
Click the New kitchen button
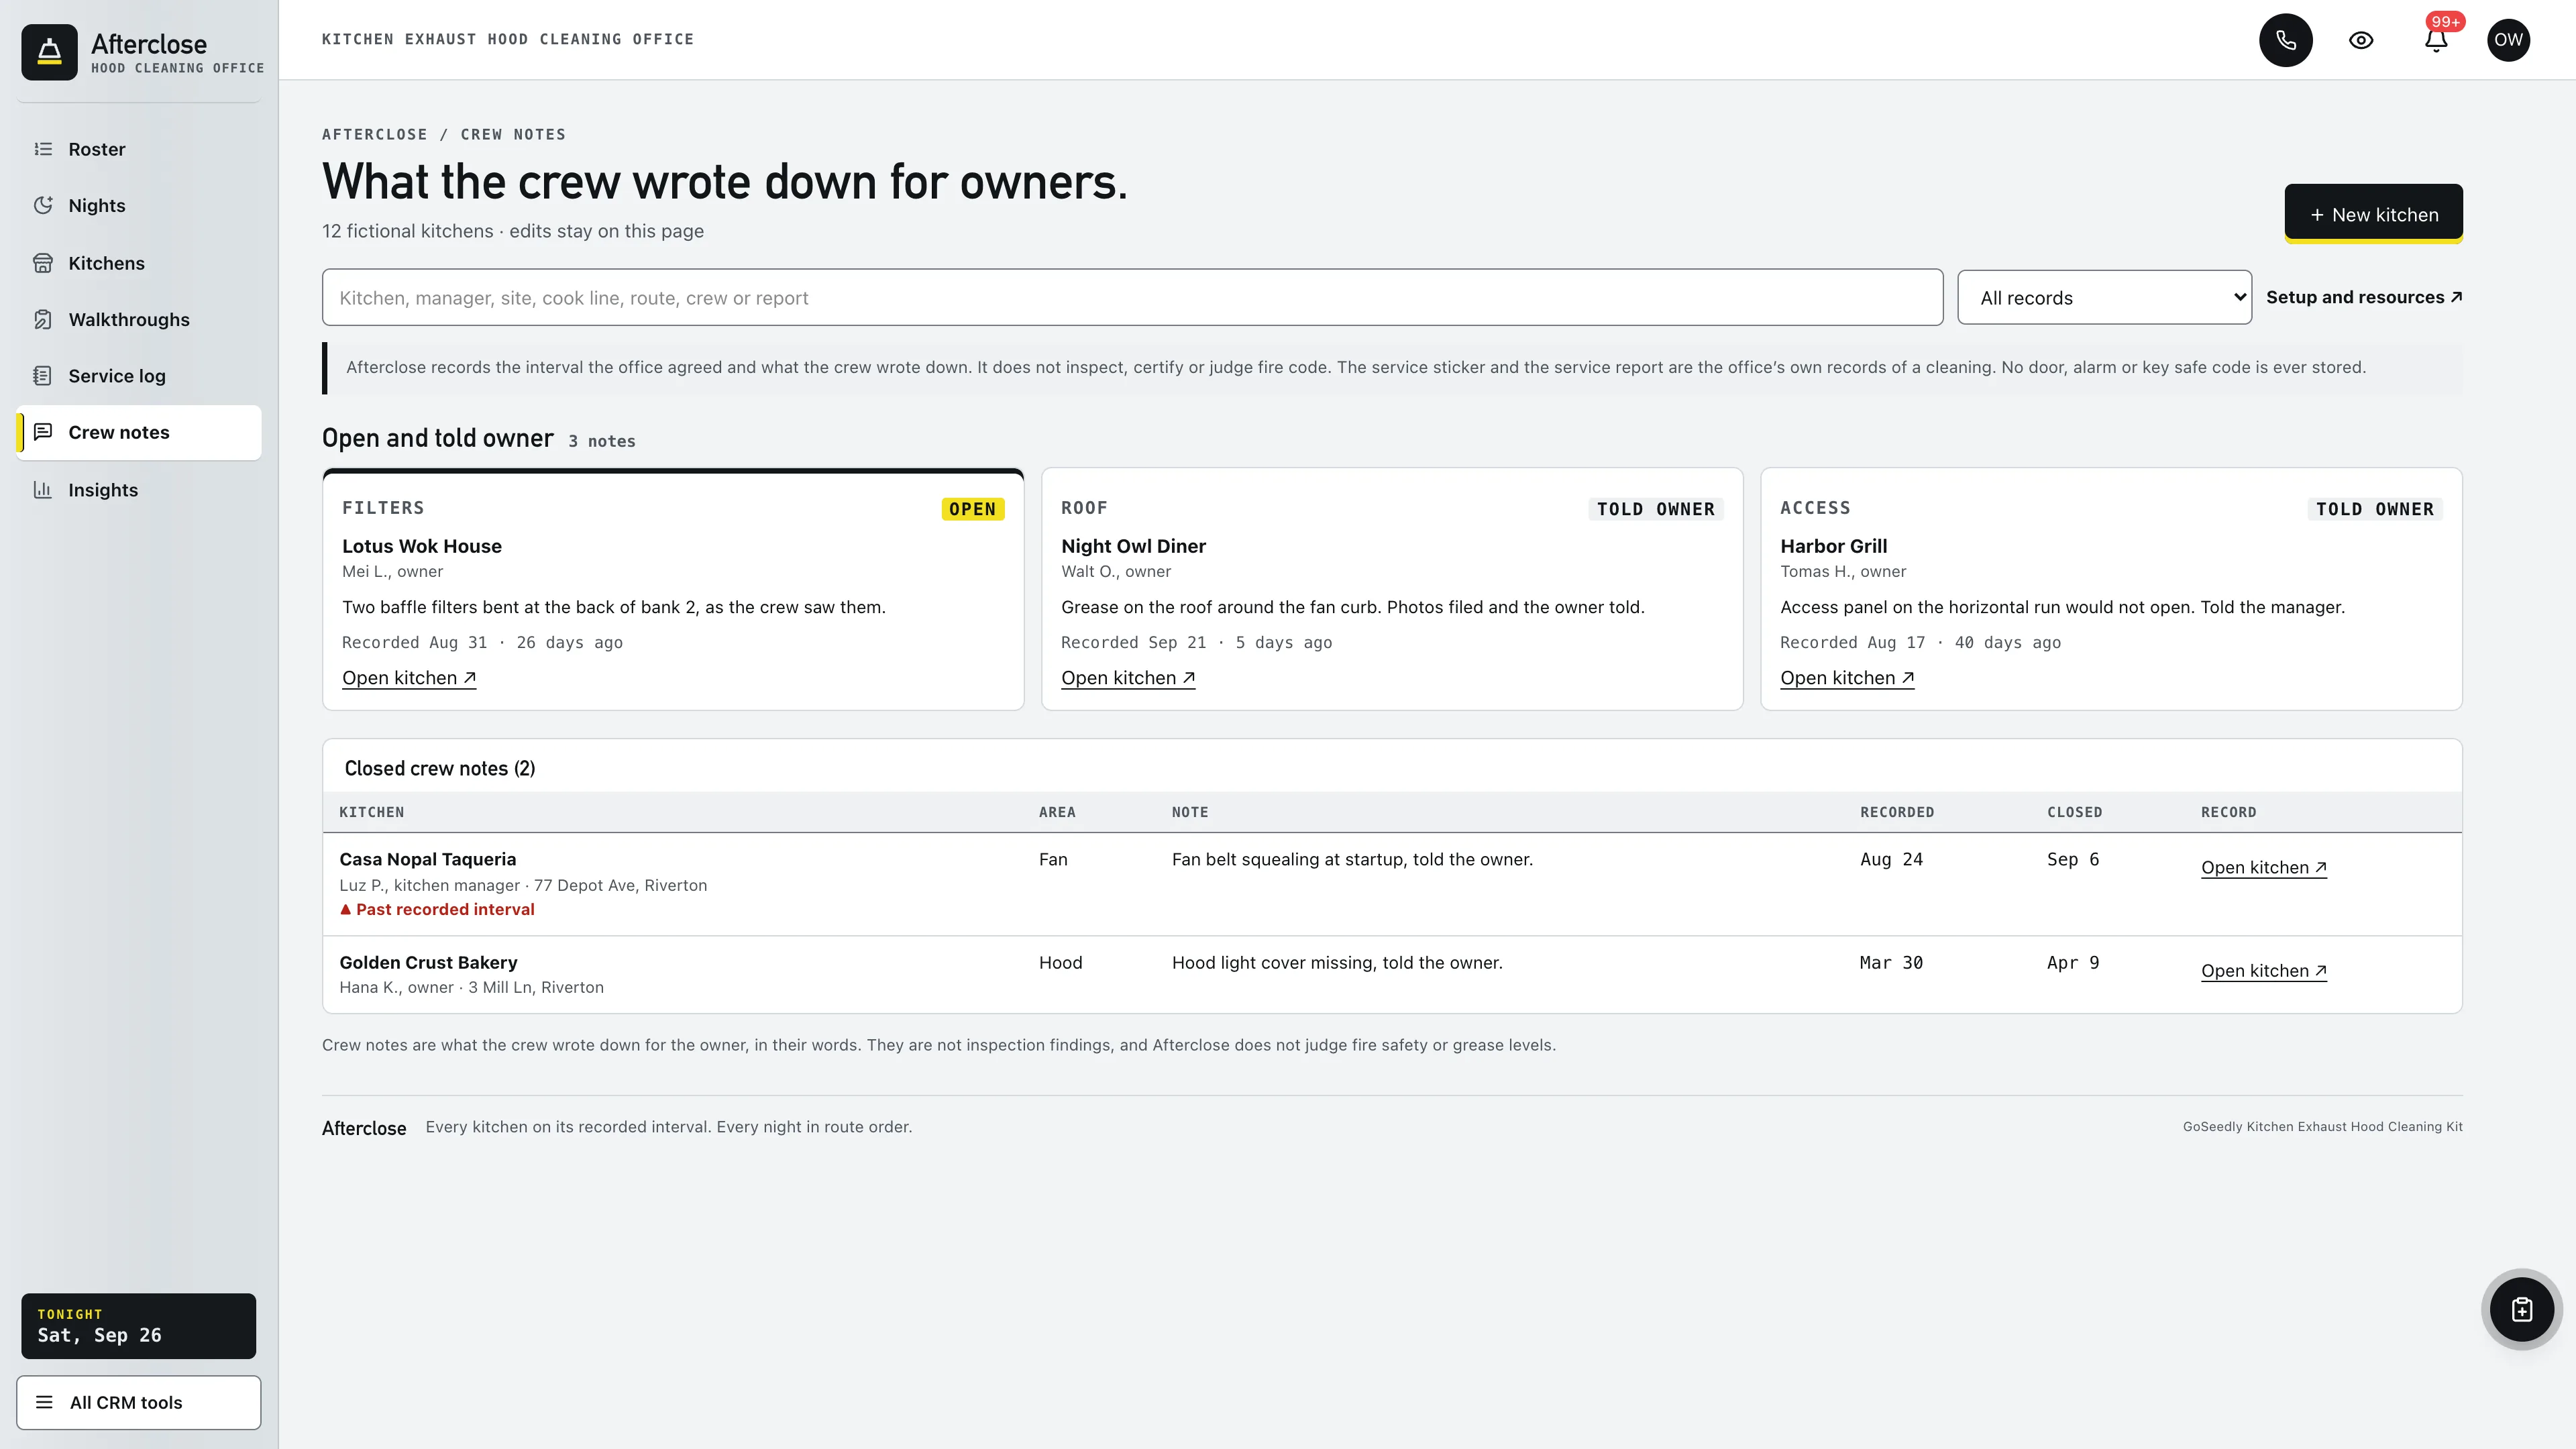coord(2373,214)
